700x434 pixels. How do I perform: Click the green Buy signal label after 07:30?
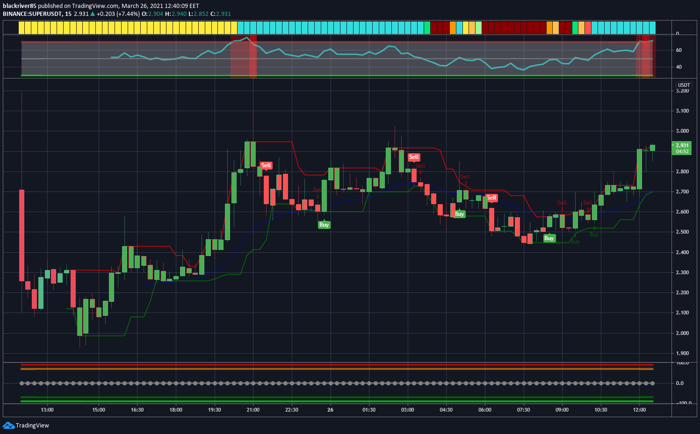pos(549,238)
